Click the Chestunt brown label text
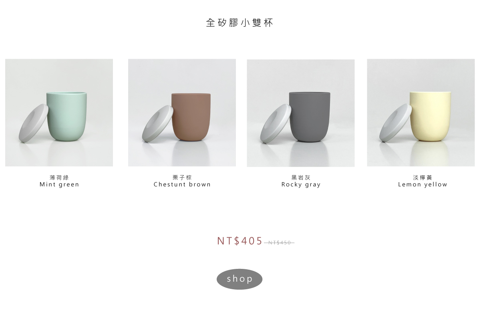Screen dimensions: 481x324 (182, 185)
